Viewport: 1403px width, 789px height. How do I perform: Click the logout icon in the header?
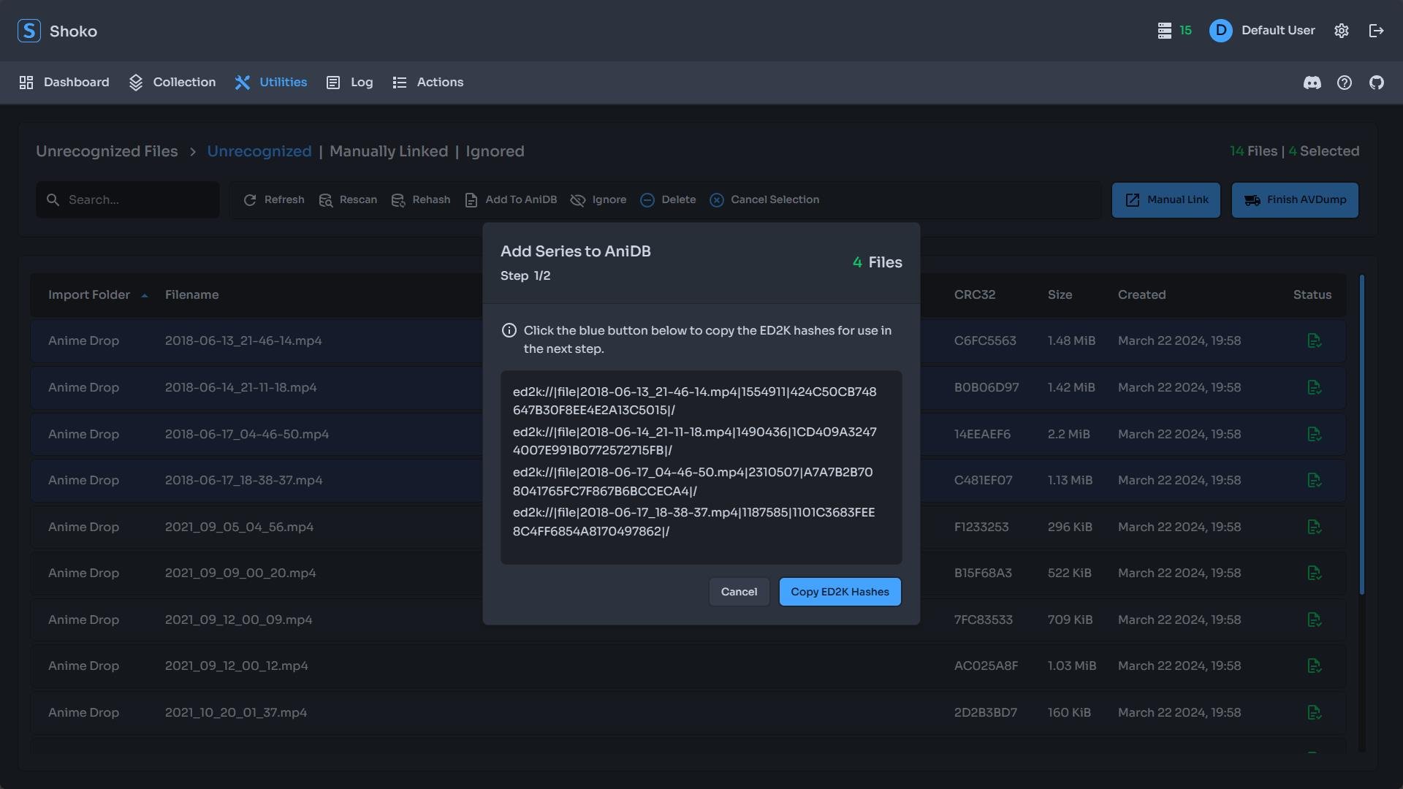(x=1377, y=31)
